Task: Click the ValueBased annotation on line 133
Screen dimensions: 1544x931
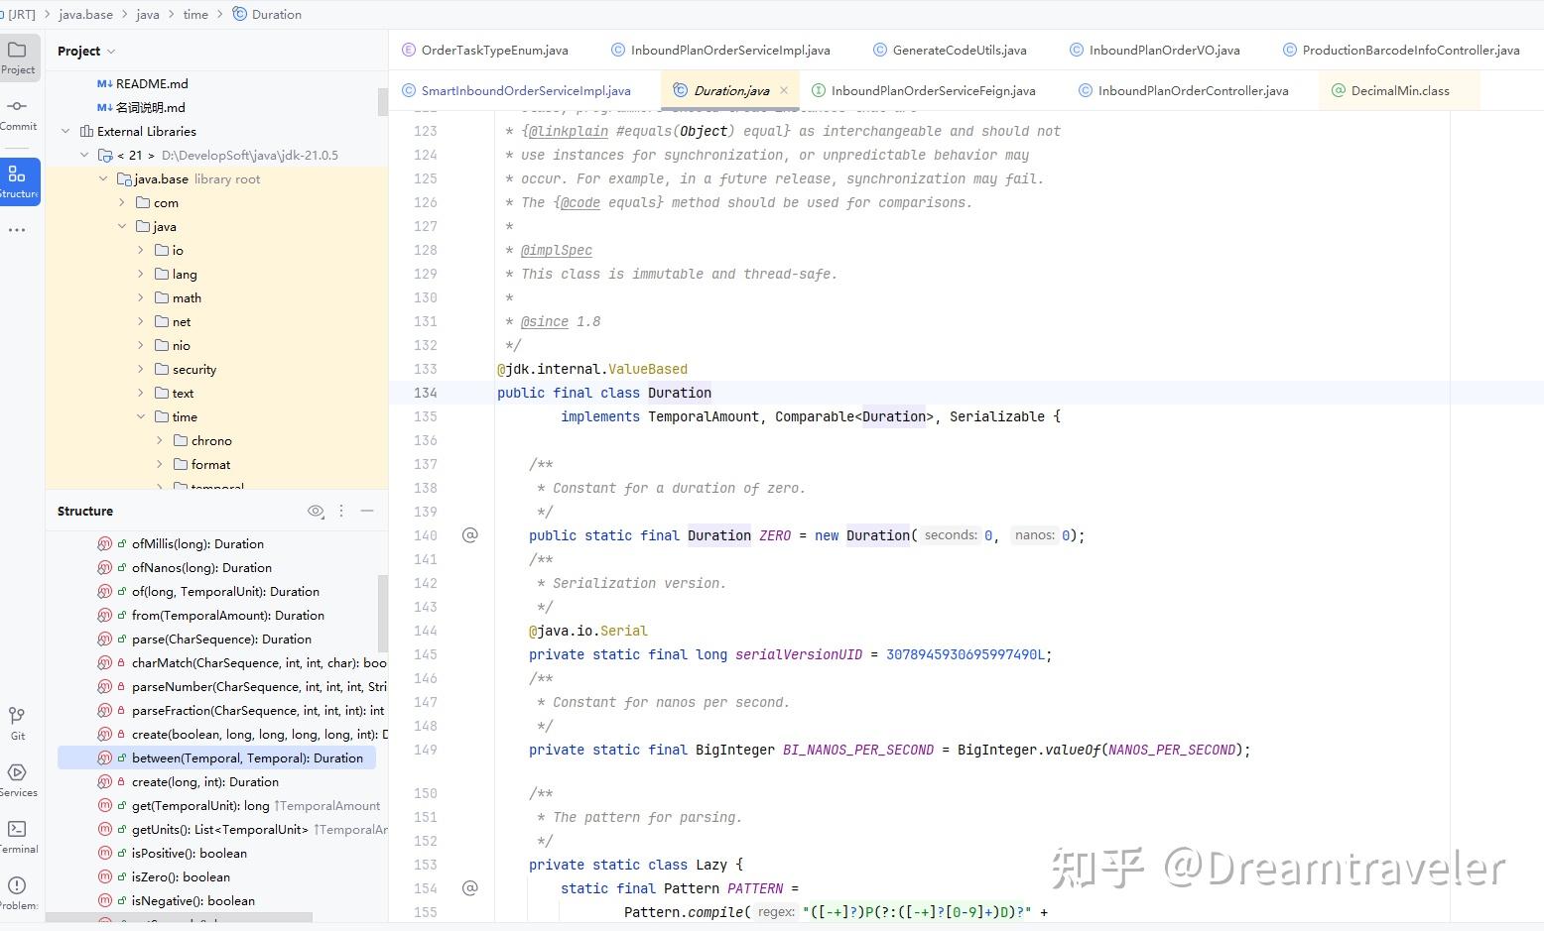Action: 648,369
